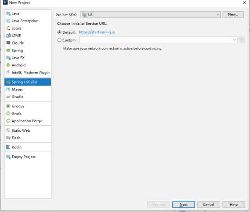Click the Flash icon
The height and width of the screenshot is (212, 250).
[8, 138]
